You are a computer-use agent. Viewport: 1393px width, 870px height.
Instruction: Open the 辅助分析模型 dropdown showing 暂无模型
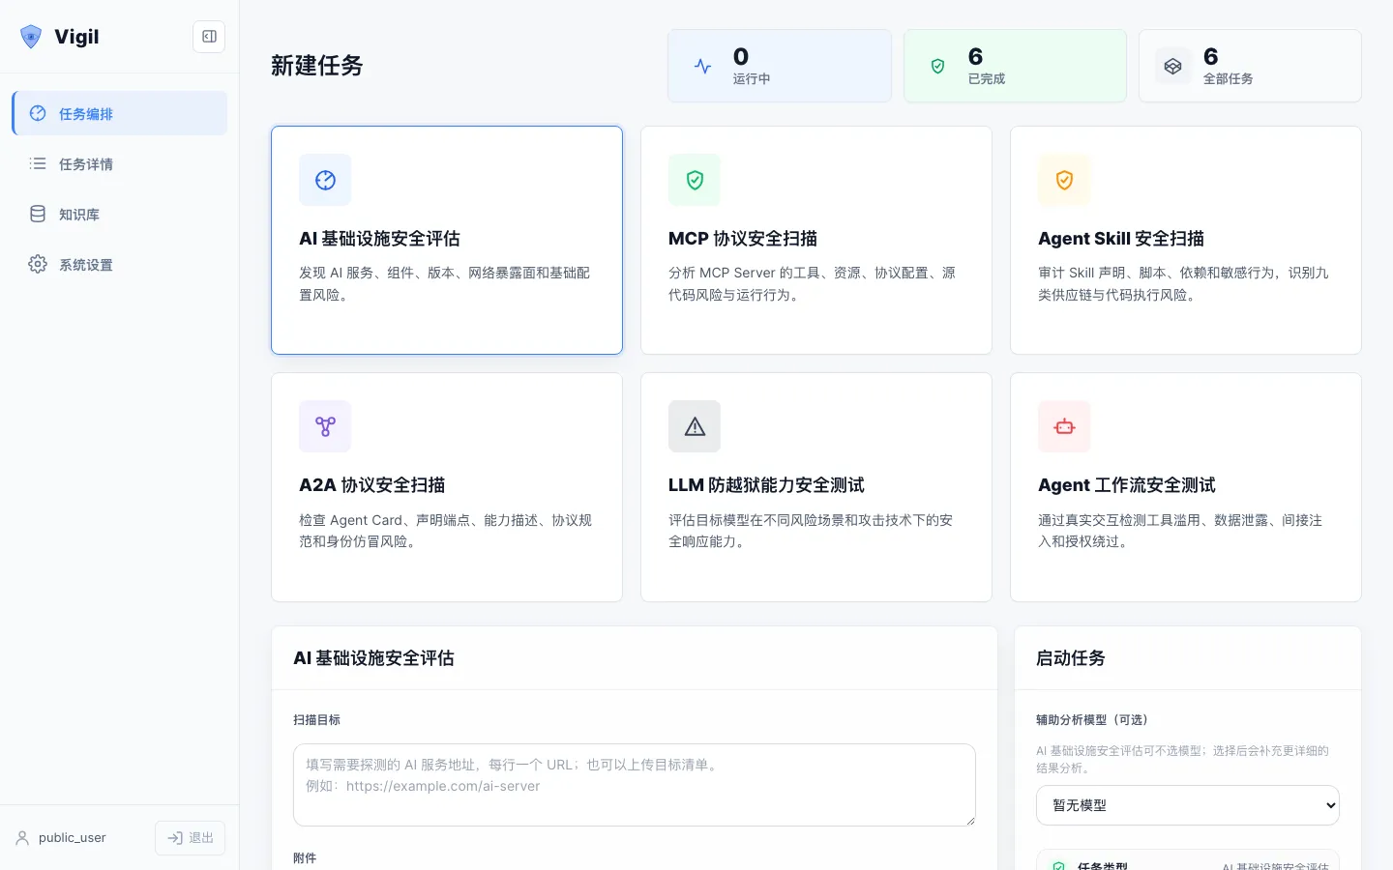click(1188, 805)
